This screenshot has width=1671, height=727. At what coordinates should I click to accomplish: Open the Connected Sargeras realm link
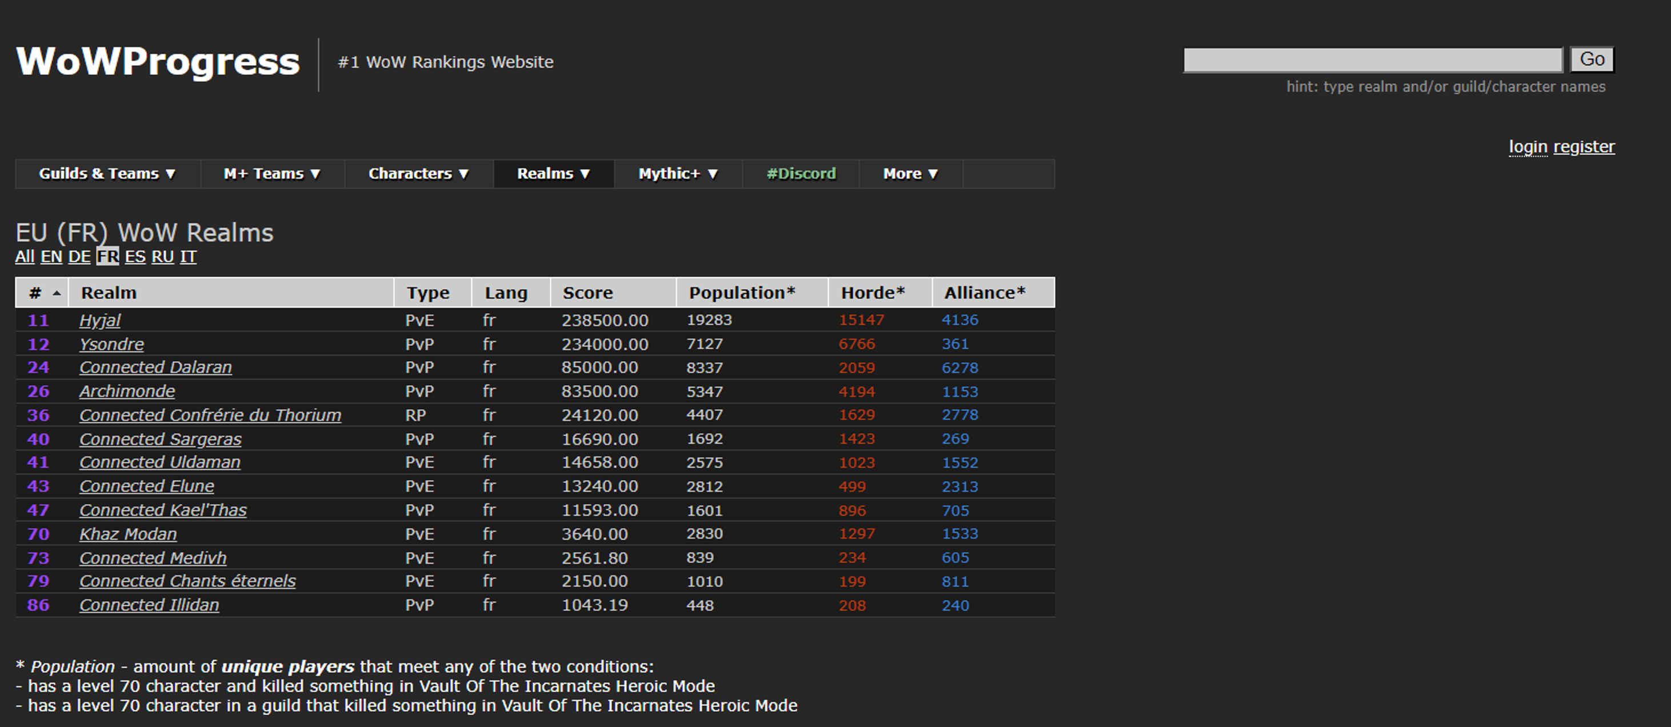pyautogui.click(x=160, y=439)
